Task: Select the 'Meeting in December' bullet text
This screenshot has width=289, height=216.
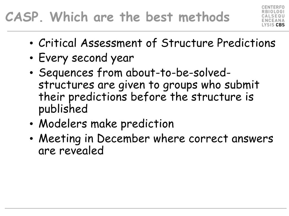Action: pos(156,145)
